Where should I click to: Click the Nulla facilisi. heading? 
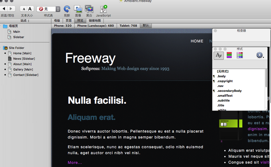point(97,100)
